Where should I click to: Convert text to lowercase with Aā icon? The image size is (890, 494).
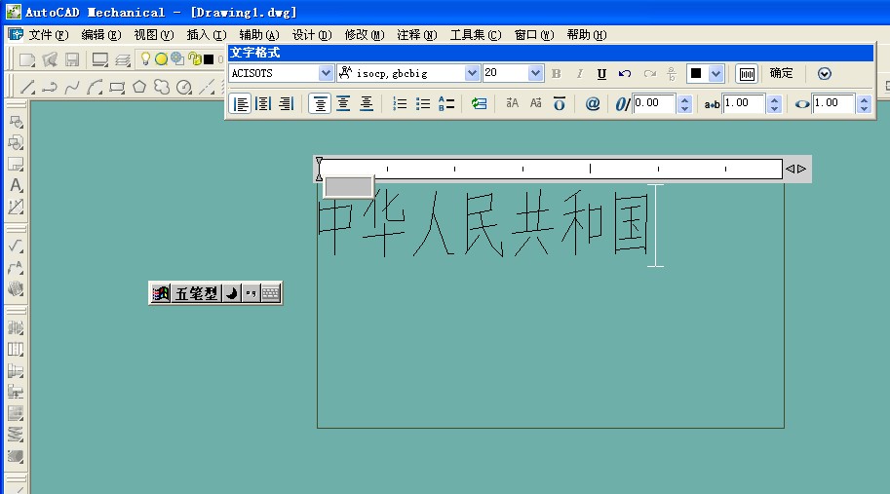click(535, 103)
